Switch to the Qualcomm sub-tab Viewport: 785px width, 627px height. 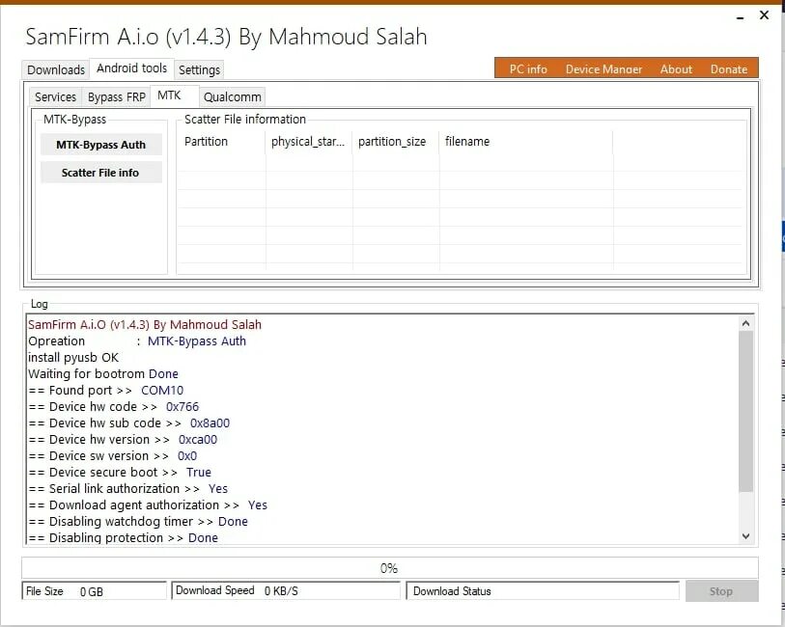point(233,97)
